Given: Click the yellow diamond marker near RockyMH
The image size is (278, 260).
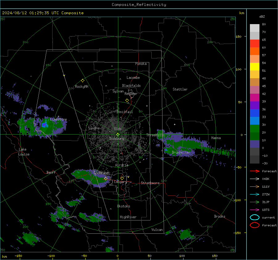Looking at the screenshot, I should (x=82, y=81).
